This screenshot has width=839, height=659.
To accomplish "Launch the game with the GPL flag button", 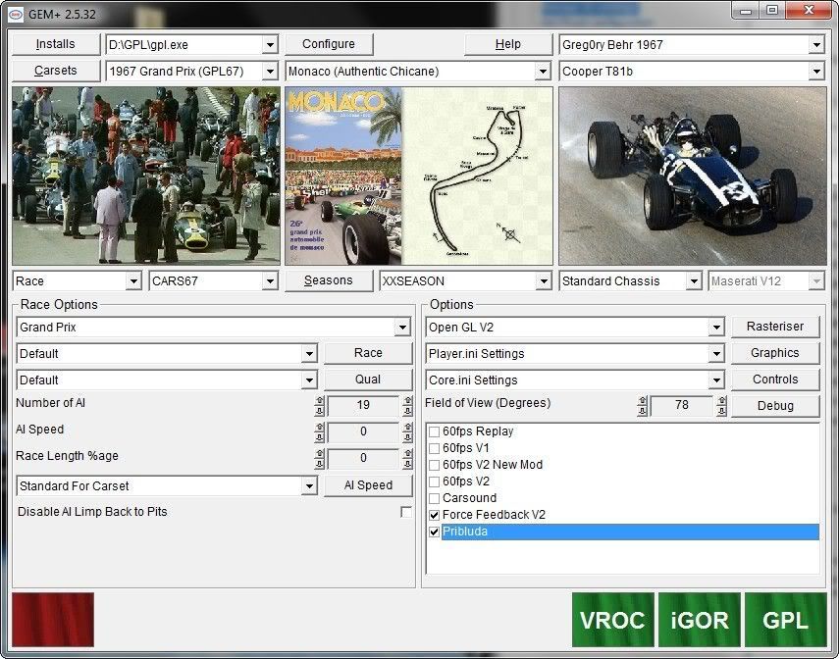I will (785, 620).
